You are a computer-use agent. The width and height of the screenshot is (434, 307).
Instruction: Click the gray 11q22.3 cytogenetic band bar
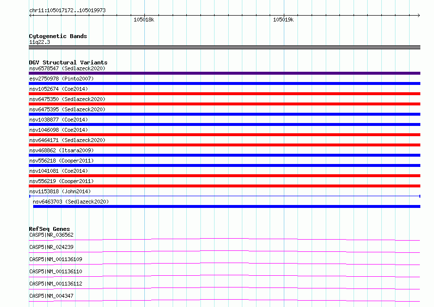224,47
